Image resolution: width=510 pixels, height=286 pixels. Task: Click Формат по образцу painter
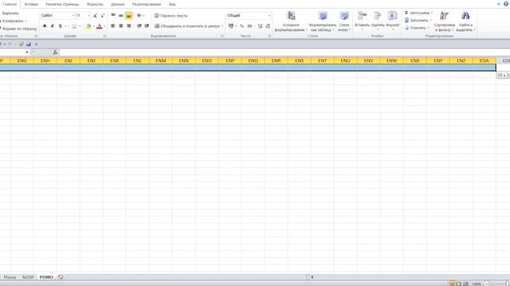pyautogui.click(x=18, y=29)
